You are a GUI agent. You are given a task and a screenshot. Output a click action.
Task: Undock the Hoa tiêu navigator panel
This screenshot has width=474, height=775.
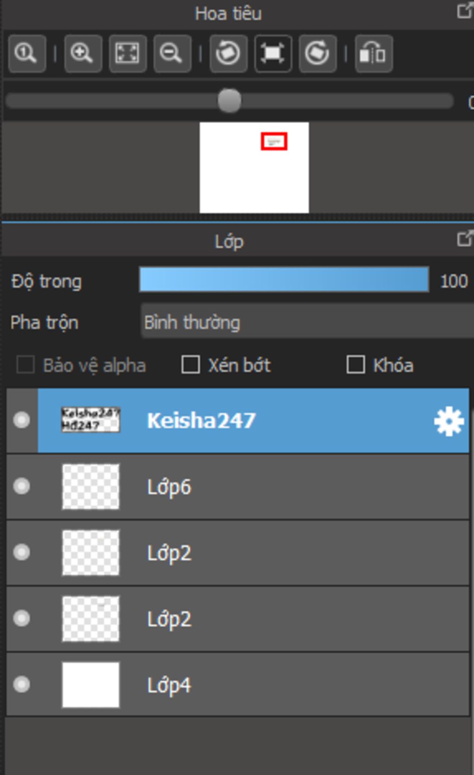click(464, 11)
